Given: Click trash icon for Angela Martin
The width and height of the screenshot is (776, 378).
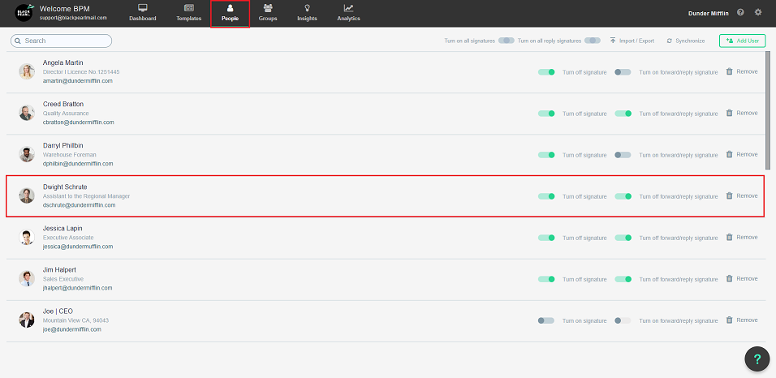Looking at the screenshot, I should point(729,71).
